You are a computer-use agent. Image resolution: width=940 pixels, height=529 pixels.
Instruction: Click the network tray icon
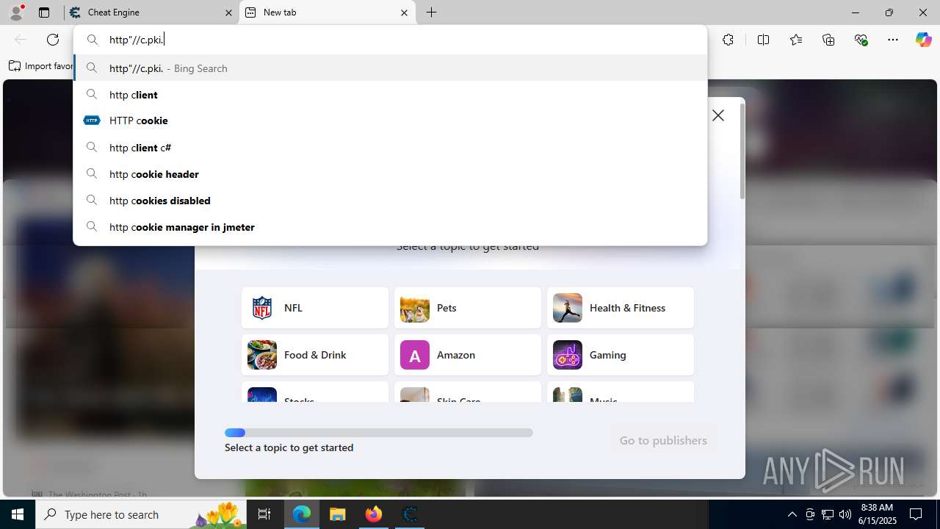click(828, 514)
